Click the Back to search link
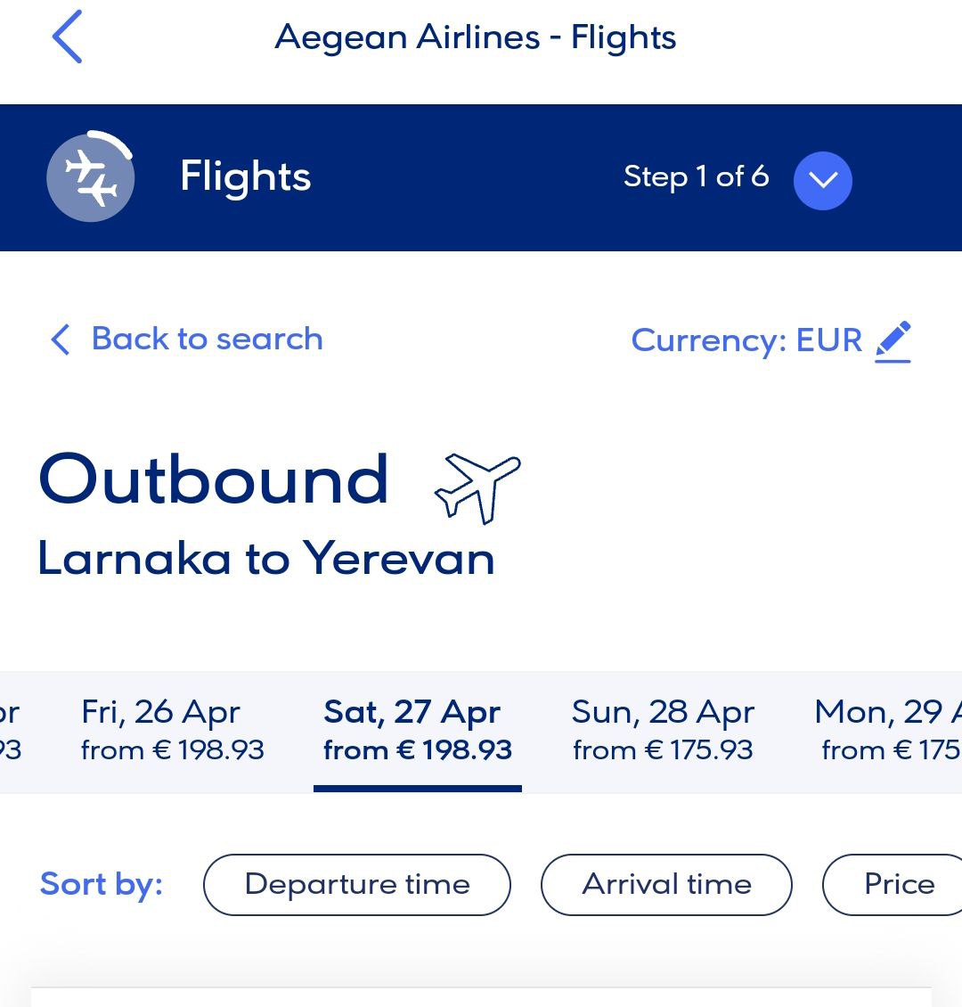This screenshot has height=1007, width=962. tap(207, 339)
